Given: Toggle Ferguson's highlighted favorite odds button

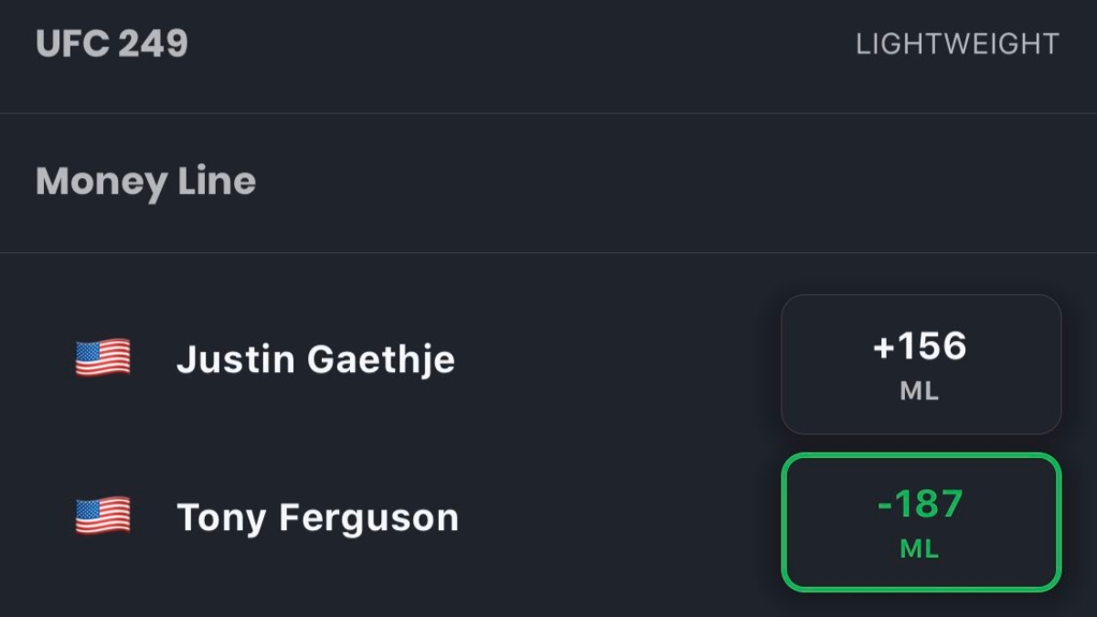Looking at the screenshot, I should (921, 523).
